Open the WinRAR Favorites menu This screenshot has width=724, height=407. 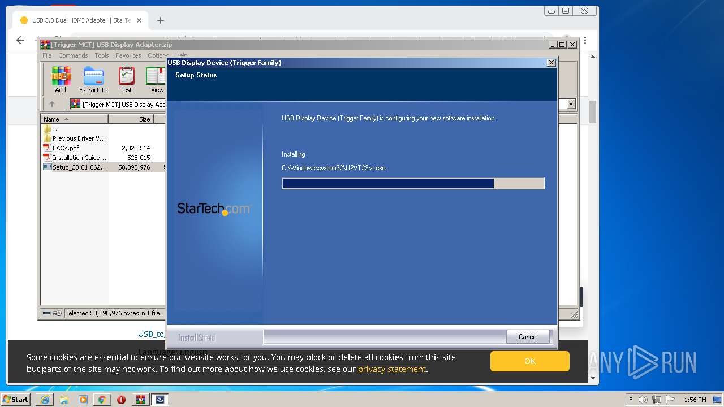(x=128, y=55)
